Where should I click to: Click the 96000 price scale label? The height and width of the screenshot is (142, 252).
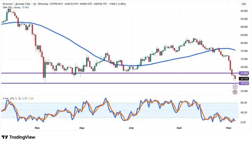[244, 11]
